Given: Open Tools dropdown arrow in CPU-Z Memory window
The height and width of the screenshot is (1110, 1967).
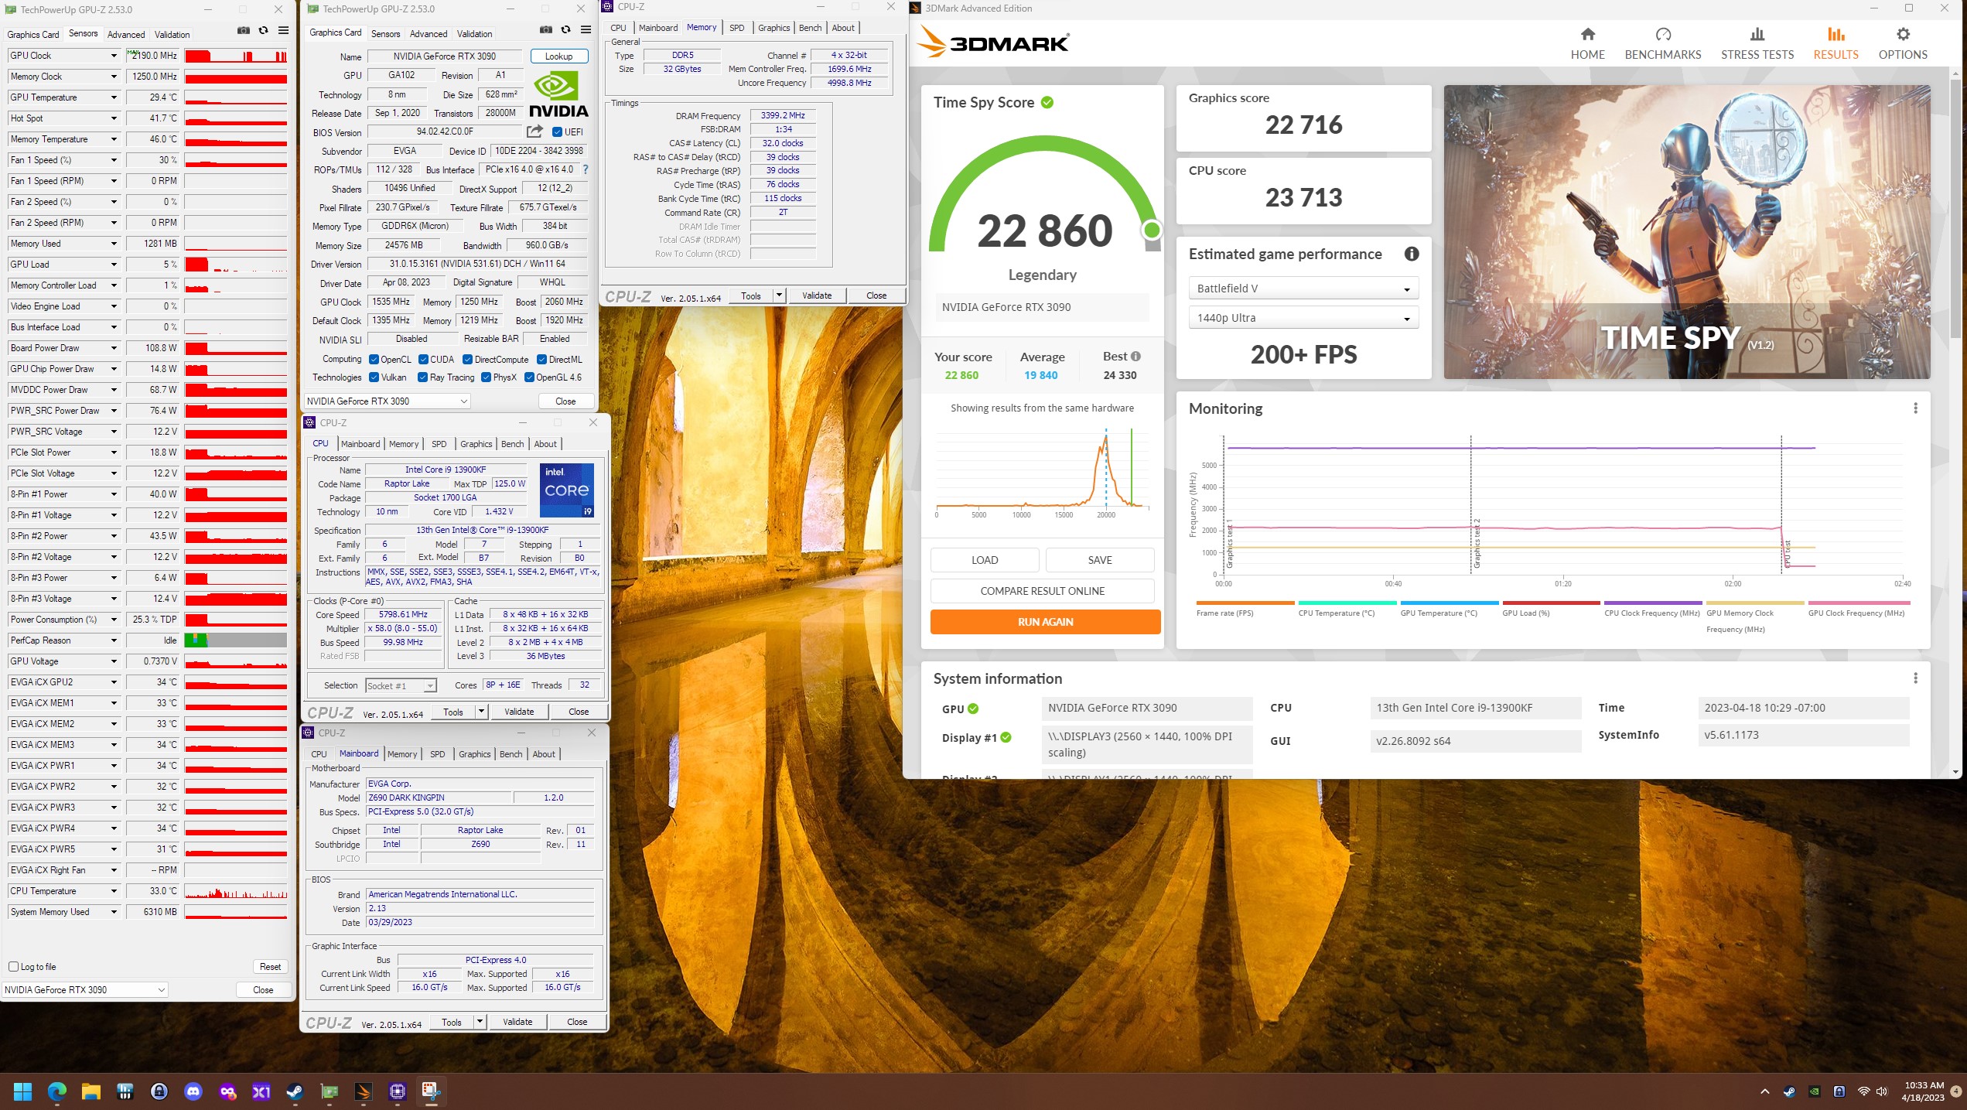Looking at the screenshot, I should (x=779, y=295).
